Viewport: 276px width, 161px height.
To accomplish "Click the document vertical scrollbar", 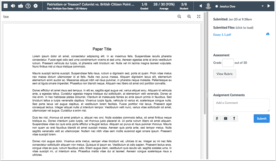I will [205, 63].
